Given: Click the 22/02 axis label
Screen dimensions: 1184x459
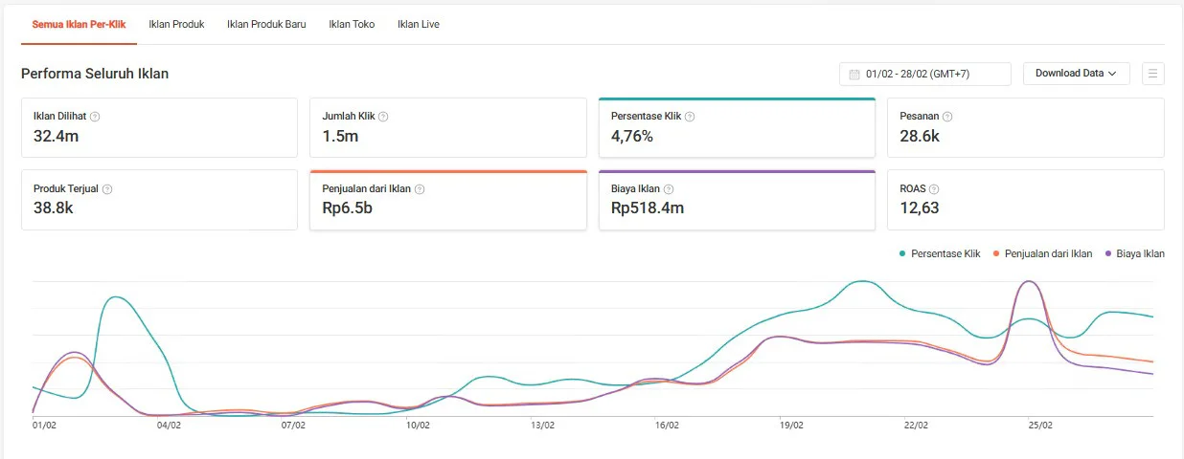Looking at the screenshot, I should (916, 426).
